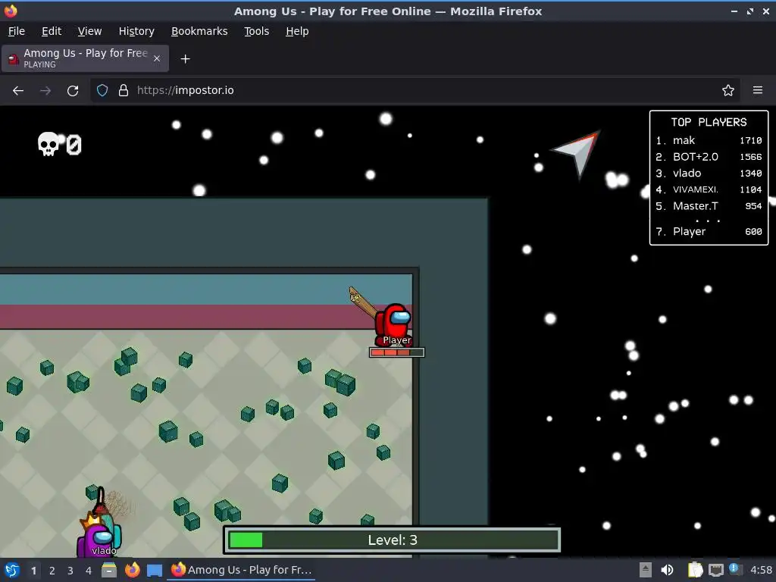Click leaderboard entry mak 1710
Image resolution: width=776 pixels, height=582 pixels.
(709, 140)
